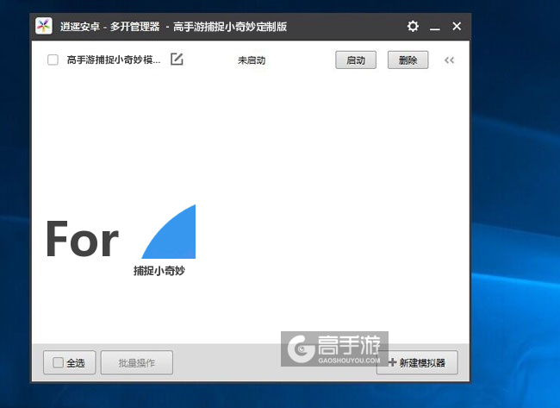Viewport: 560px width, 408px height.
Task: Select the emulator name 高手游捕捉小奇妙模...
Action: (x=114, y=60)
